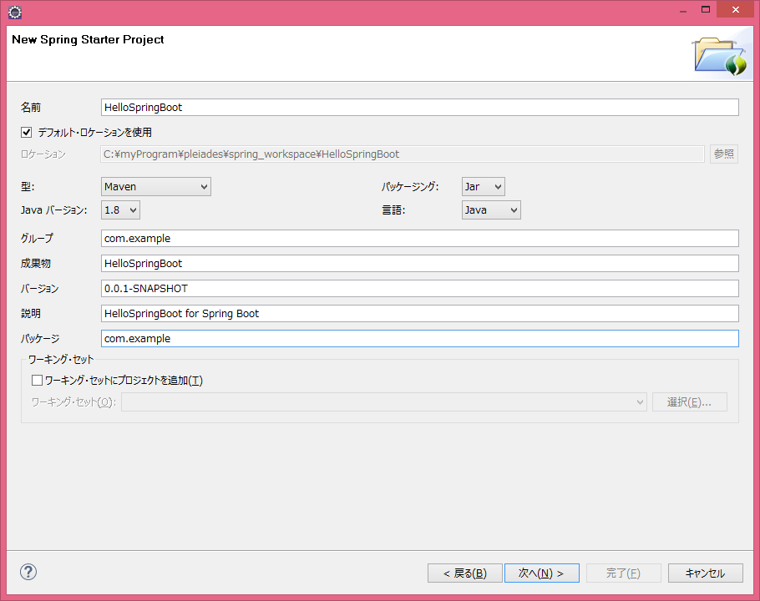Click the キャンセル button
The width and height of the screenshot is (760, 601).
(705, 573)
